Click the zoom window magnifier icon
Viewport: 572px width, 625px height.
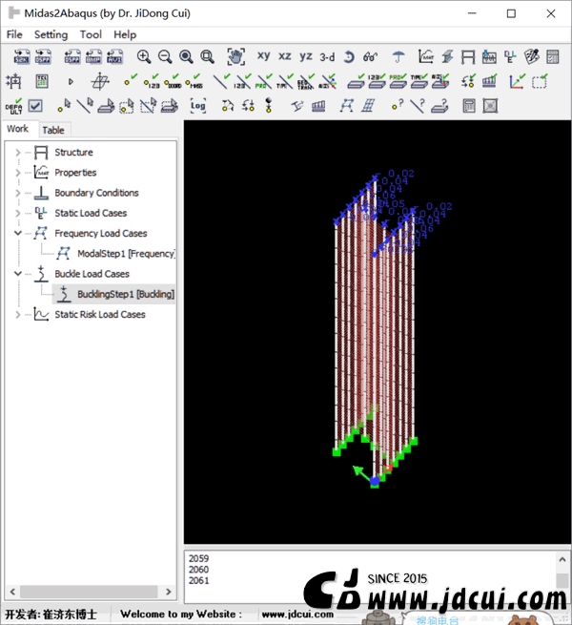point(207,56)
